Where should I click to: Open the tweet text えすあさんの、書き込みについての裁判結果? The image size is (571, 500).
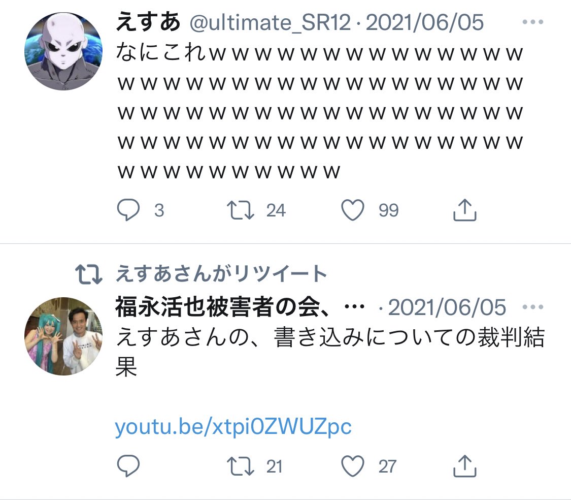(330, 351)
